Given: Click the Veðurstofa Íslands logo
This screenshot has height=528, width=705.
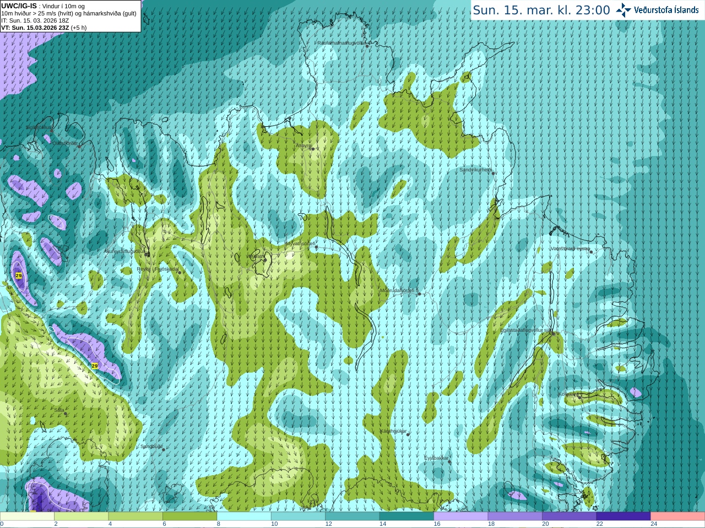Looking at the screenshot, I should tap(657, 10).
